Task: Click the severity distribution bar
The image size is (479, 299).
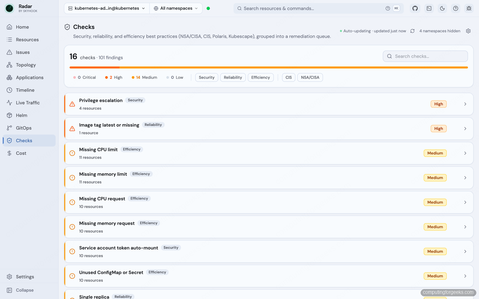Action: click(269, 68)
